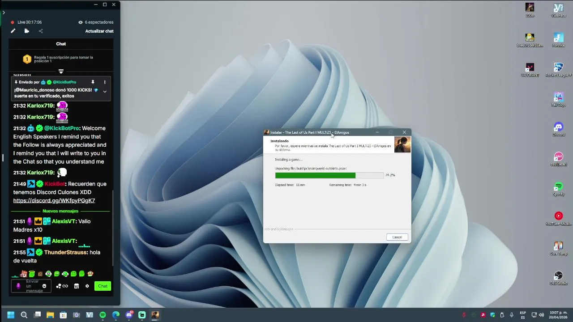The image size is (573, 322).
Task: Click the microphone tray icon
Action: pyautogui.click(x=511, y=315)
